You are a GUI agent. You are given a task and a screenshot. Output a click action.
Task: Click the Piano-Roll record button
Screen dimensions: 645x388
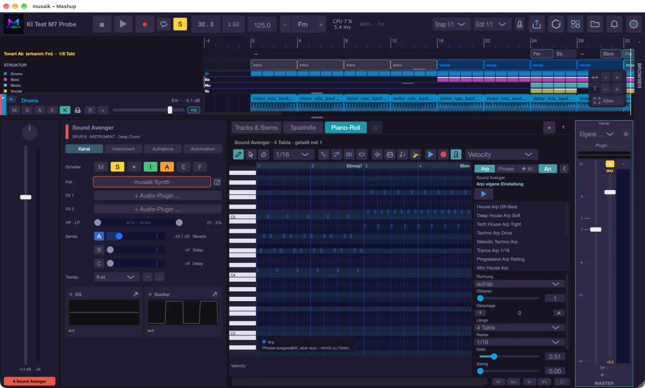(443, 155)
